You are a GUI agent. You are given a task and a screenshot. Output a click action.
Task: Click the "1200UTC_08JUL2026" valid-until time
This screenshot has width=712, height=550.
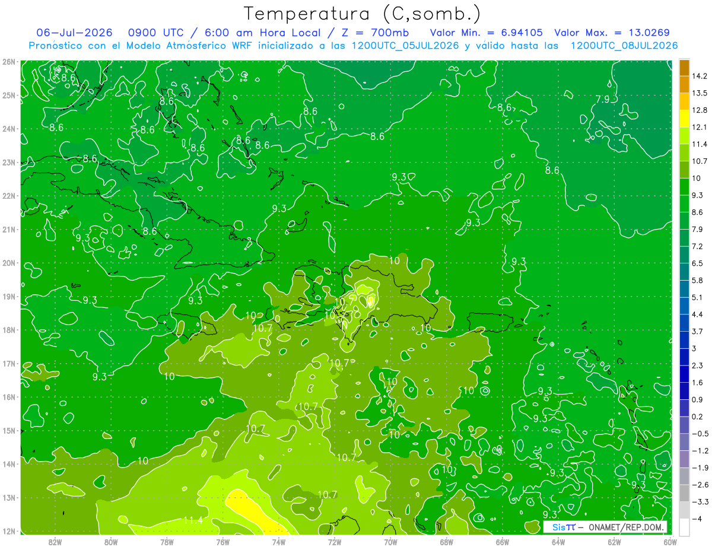pos(624,45)
